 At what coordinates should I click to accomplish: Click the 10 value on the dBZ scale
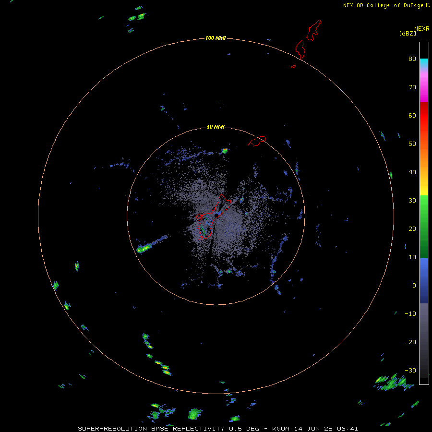(x=412, y=257)
